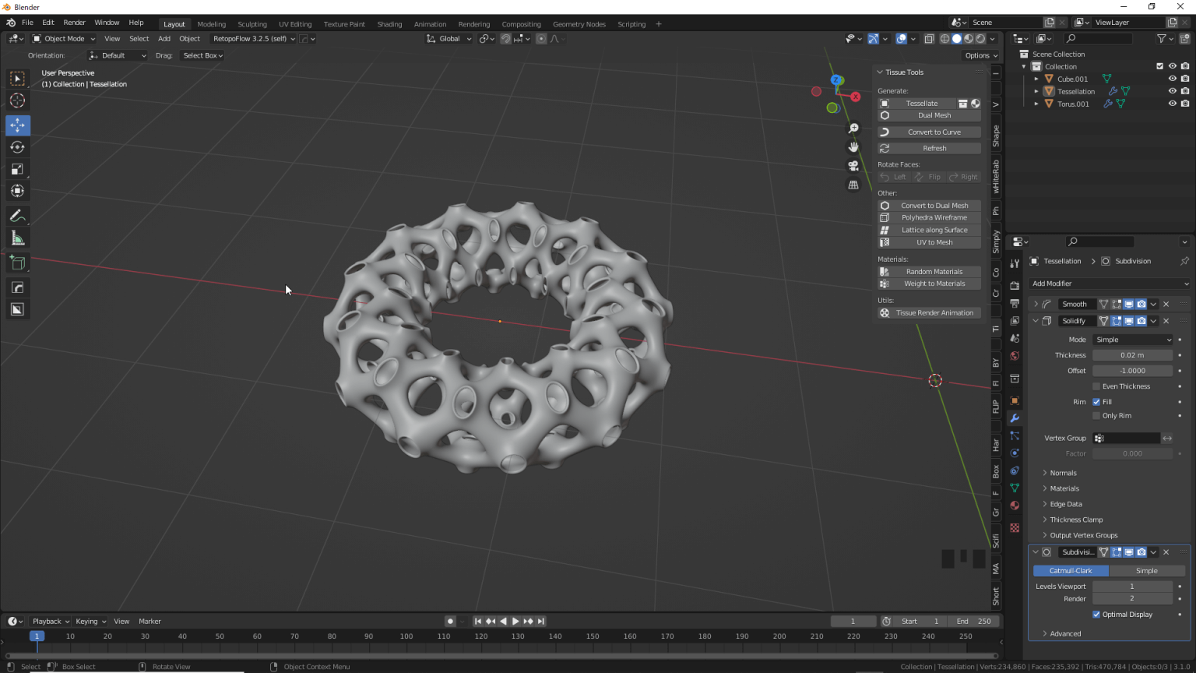This screenshot has width=1196, height=673.
Task: Open the Add Modifier dropdown
Action: click(1109, 283)
